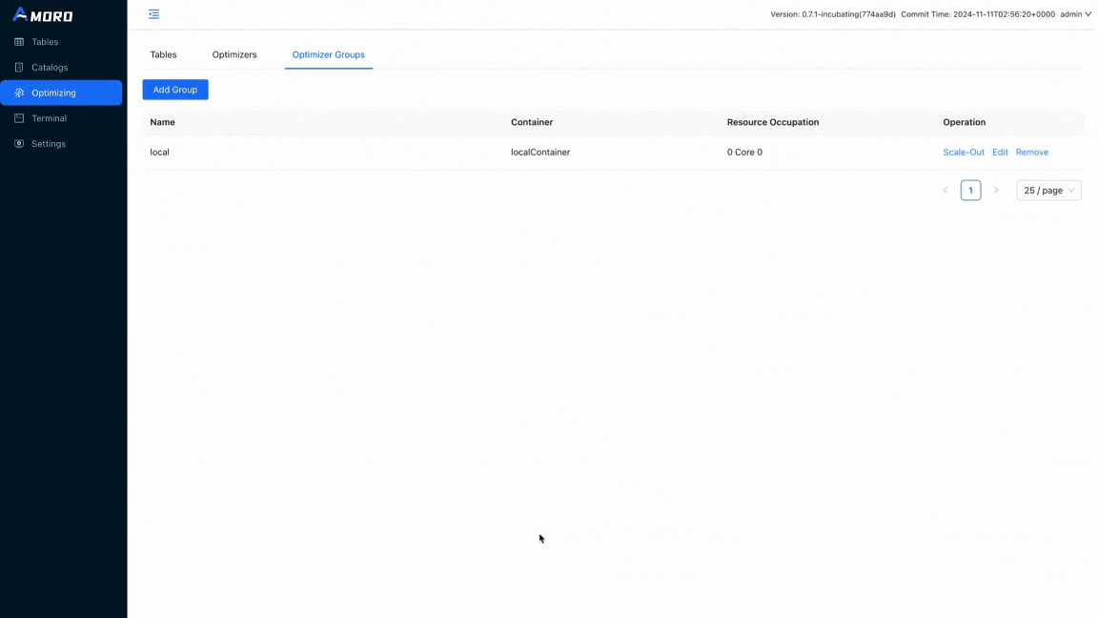
Task: Click the Catalogs sidebar icon
Action: (19, 68)
